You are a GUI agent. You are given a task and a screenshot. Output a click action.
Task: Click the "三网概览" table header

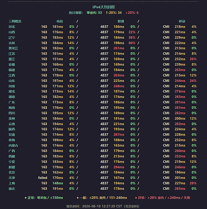pos(15,21)
